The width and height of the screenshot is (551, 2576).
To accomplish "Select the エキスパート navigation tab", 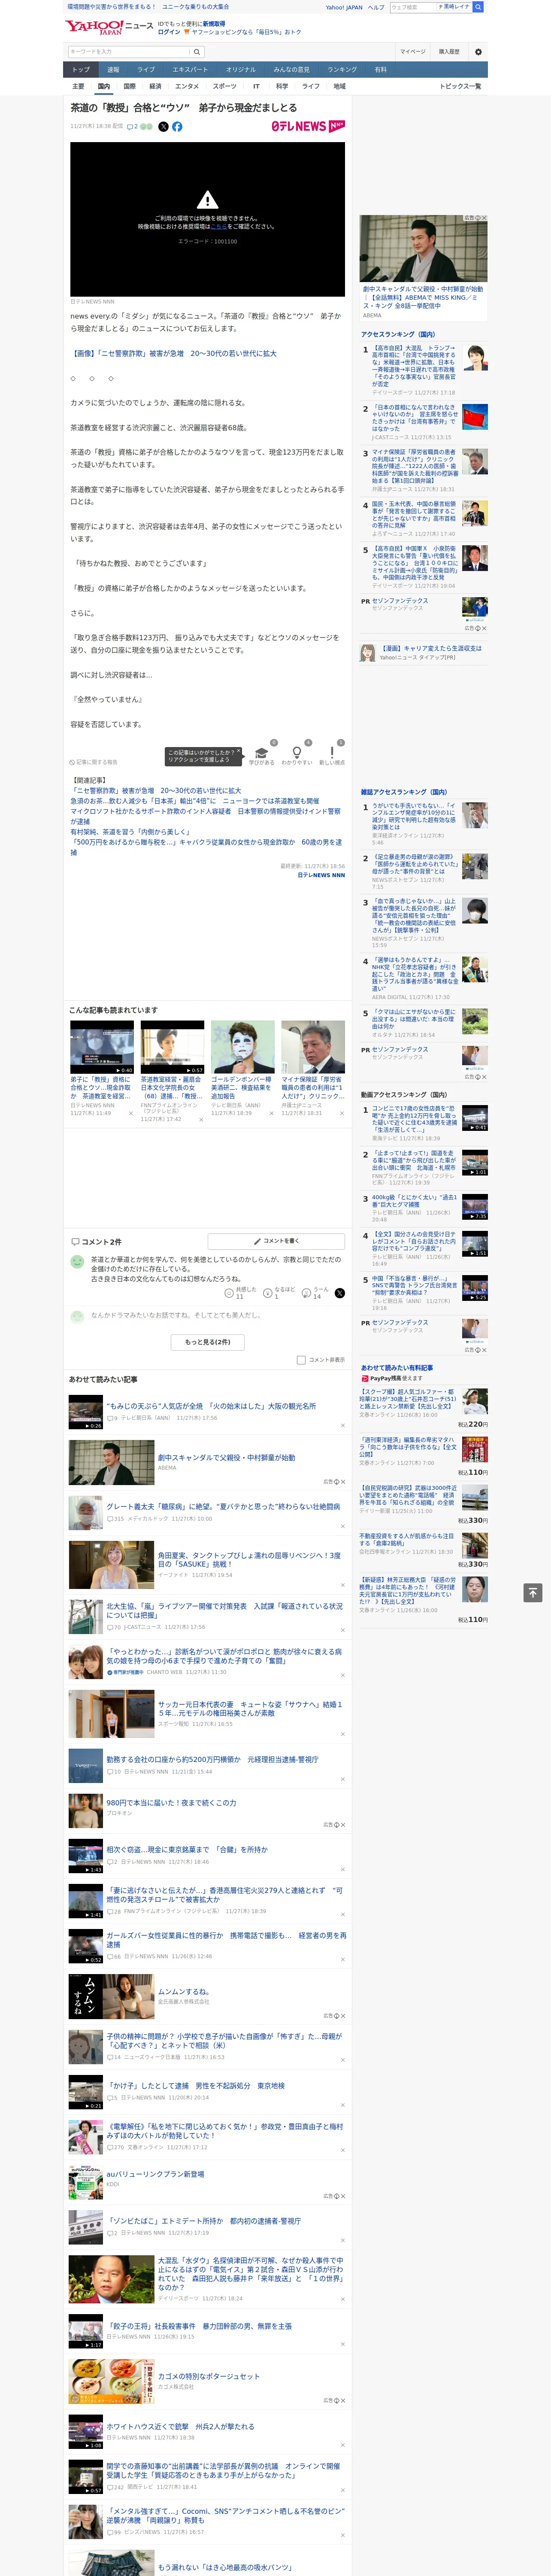I will coord(190,70).
